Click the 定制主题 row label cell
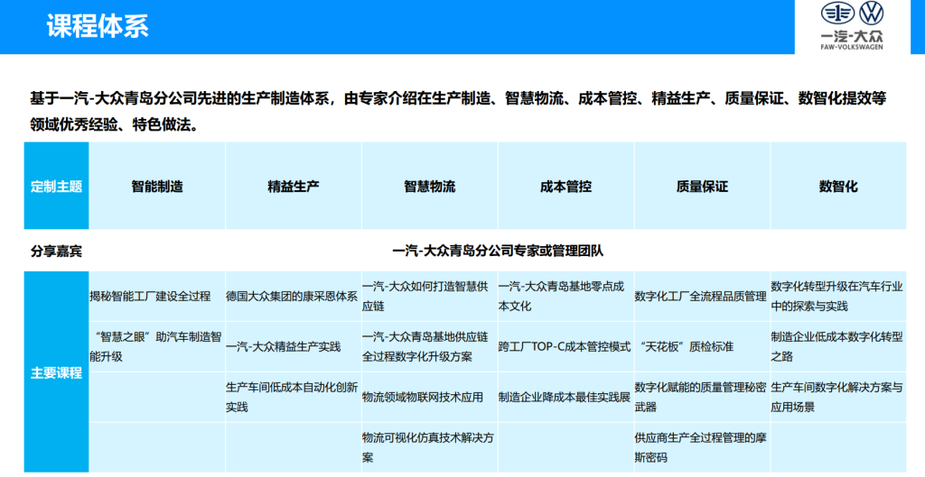This screenshot has height=477, width=925. (x=56, y=187)
